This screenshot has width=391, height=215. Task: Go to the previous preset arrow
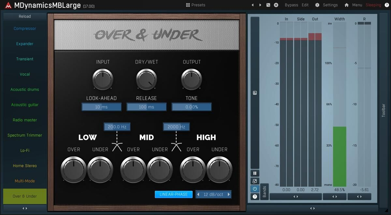(253, 5)
